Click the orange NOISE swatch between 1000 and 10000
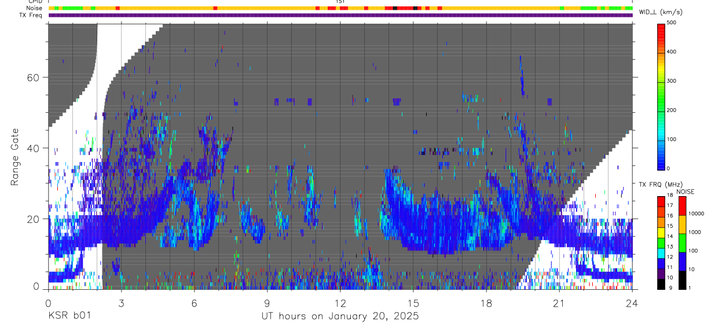The image size is (711, 328). coord(682,224)
